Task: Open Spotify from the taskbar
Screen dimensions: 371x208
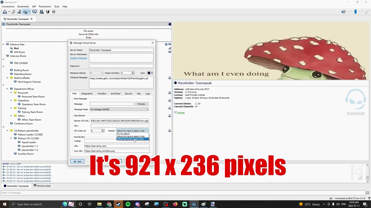Action: tap(128, 204)
